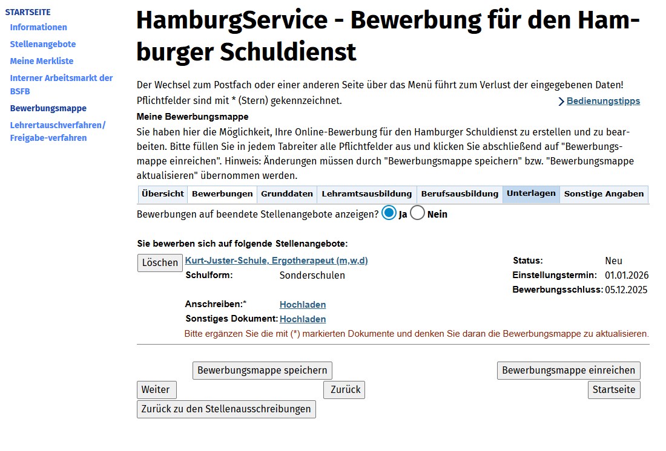Viewport: 666px width, 451px height.
Task: Select the 'Ja' radio button
Action: [389, 213]
